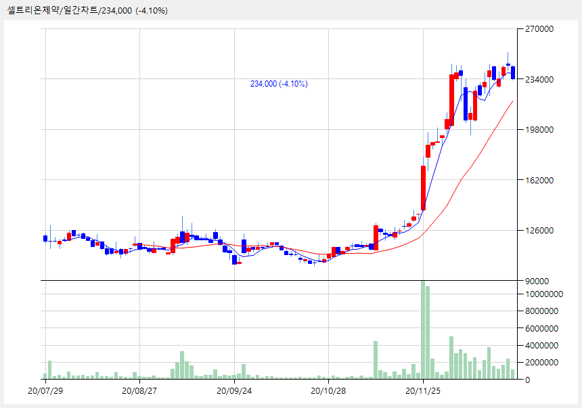Click the 6000000 volume axis label
This screenshot has height=408, width=582.
click(x=542, y=329)
